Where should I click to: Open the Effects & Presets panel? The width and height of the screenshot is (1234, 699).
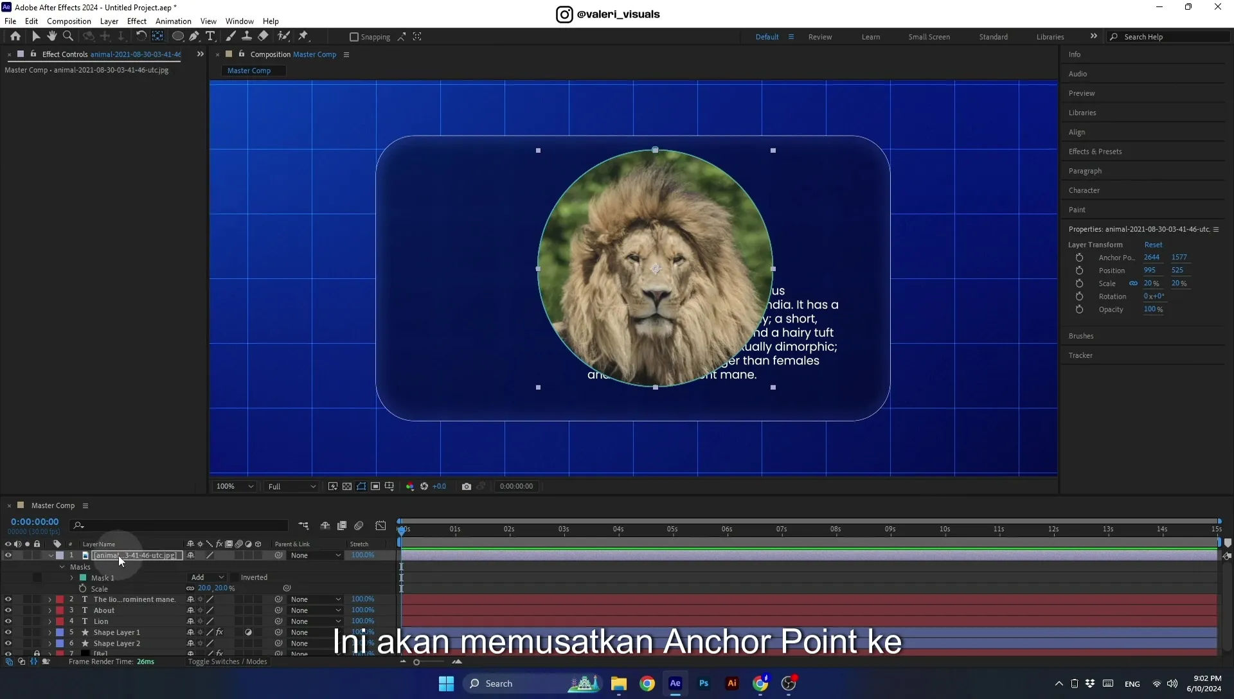pos(1095,152)
